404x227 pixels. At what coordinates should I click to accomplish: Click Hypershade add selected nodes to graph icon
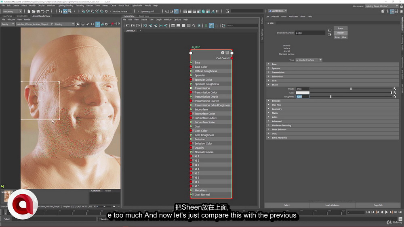[x=150, y=26]
